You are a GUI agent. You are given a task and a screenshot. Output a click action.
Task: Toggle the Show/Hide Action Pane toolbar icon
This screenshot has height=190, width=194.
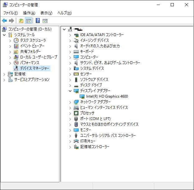point(45,21)
